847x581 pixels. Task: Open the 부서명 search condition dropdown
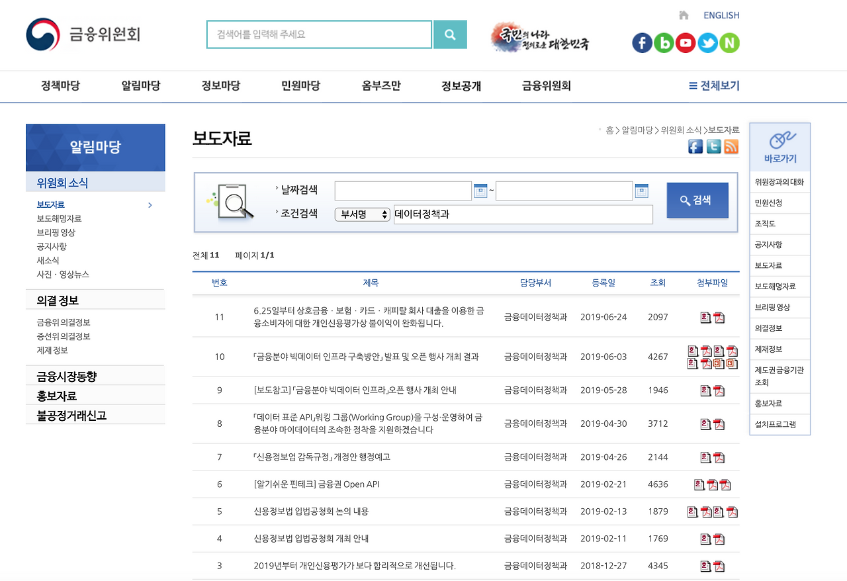click(x=363, y=214)
